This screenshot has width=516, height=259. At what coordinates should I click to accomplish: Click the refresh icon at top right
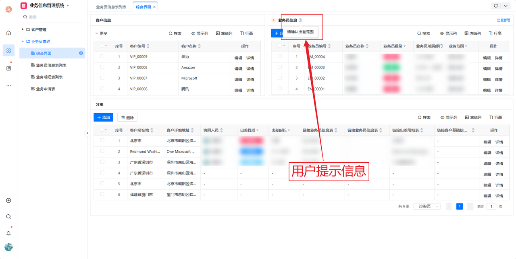[495, 6]
